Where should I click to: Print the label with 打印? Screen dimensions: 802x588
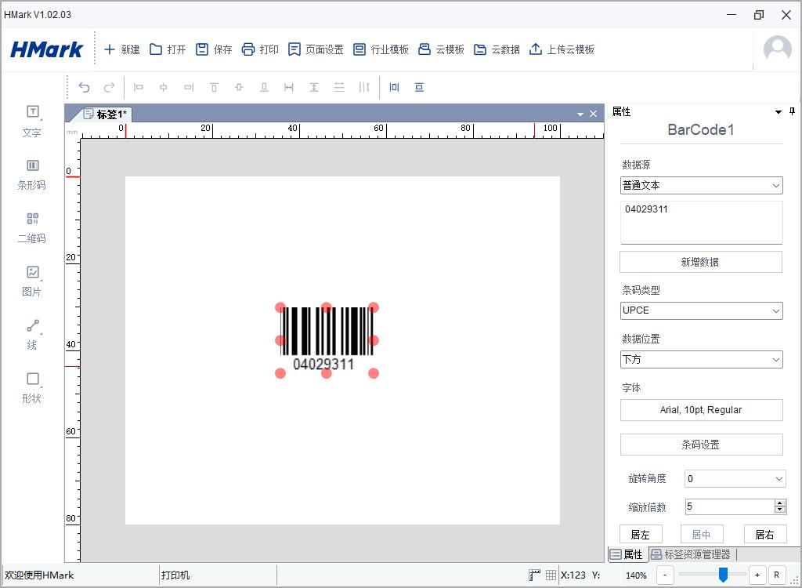[x=260, y=49]
